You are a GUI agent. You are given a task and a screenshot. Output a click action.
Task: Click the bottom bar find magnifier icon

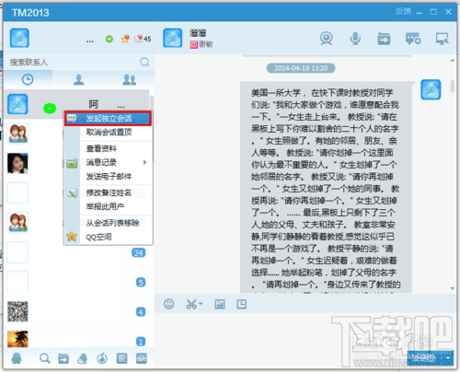(45, 358)
